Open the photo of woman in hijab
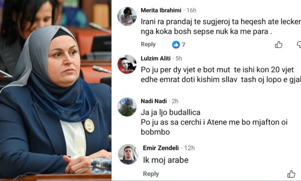 click(x=56, y=90)
